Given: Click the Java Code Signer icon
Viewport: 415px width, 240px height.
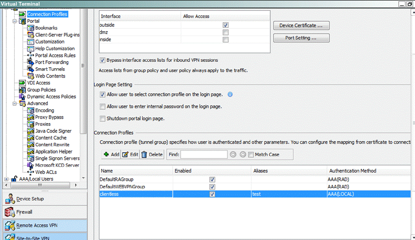Looking at the screenshot, I should click(x=31, y=131).
